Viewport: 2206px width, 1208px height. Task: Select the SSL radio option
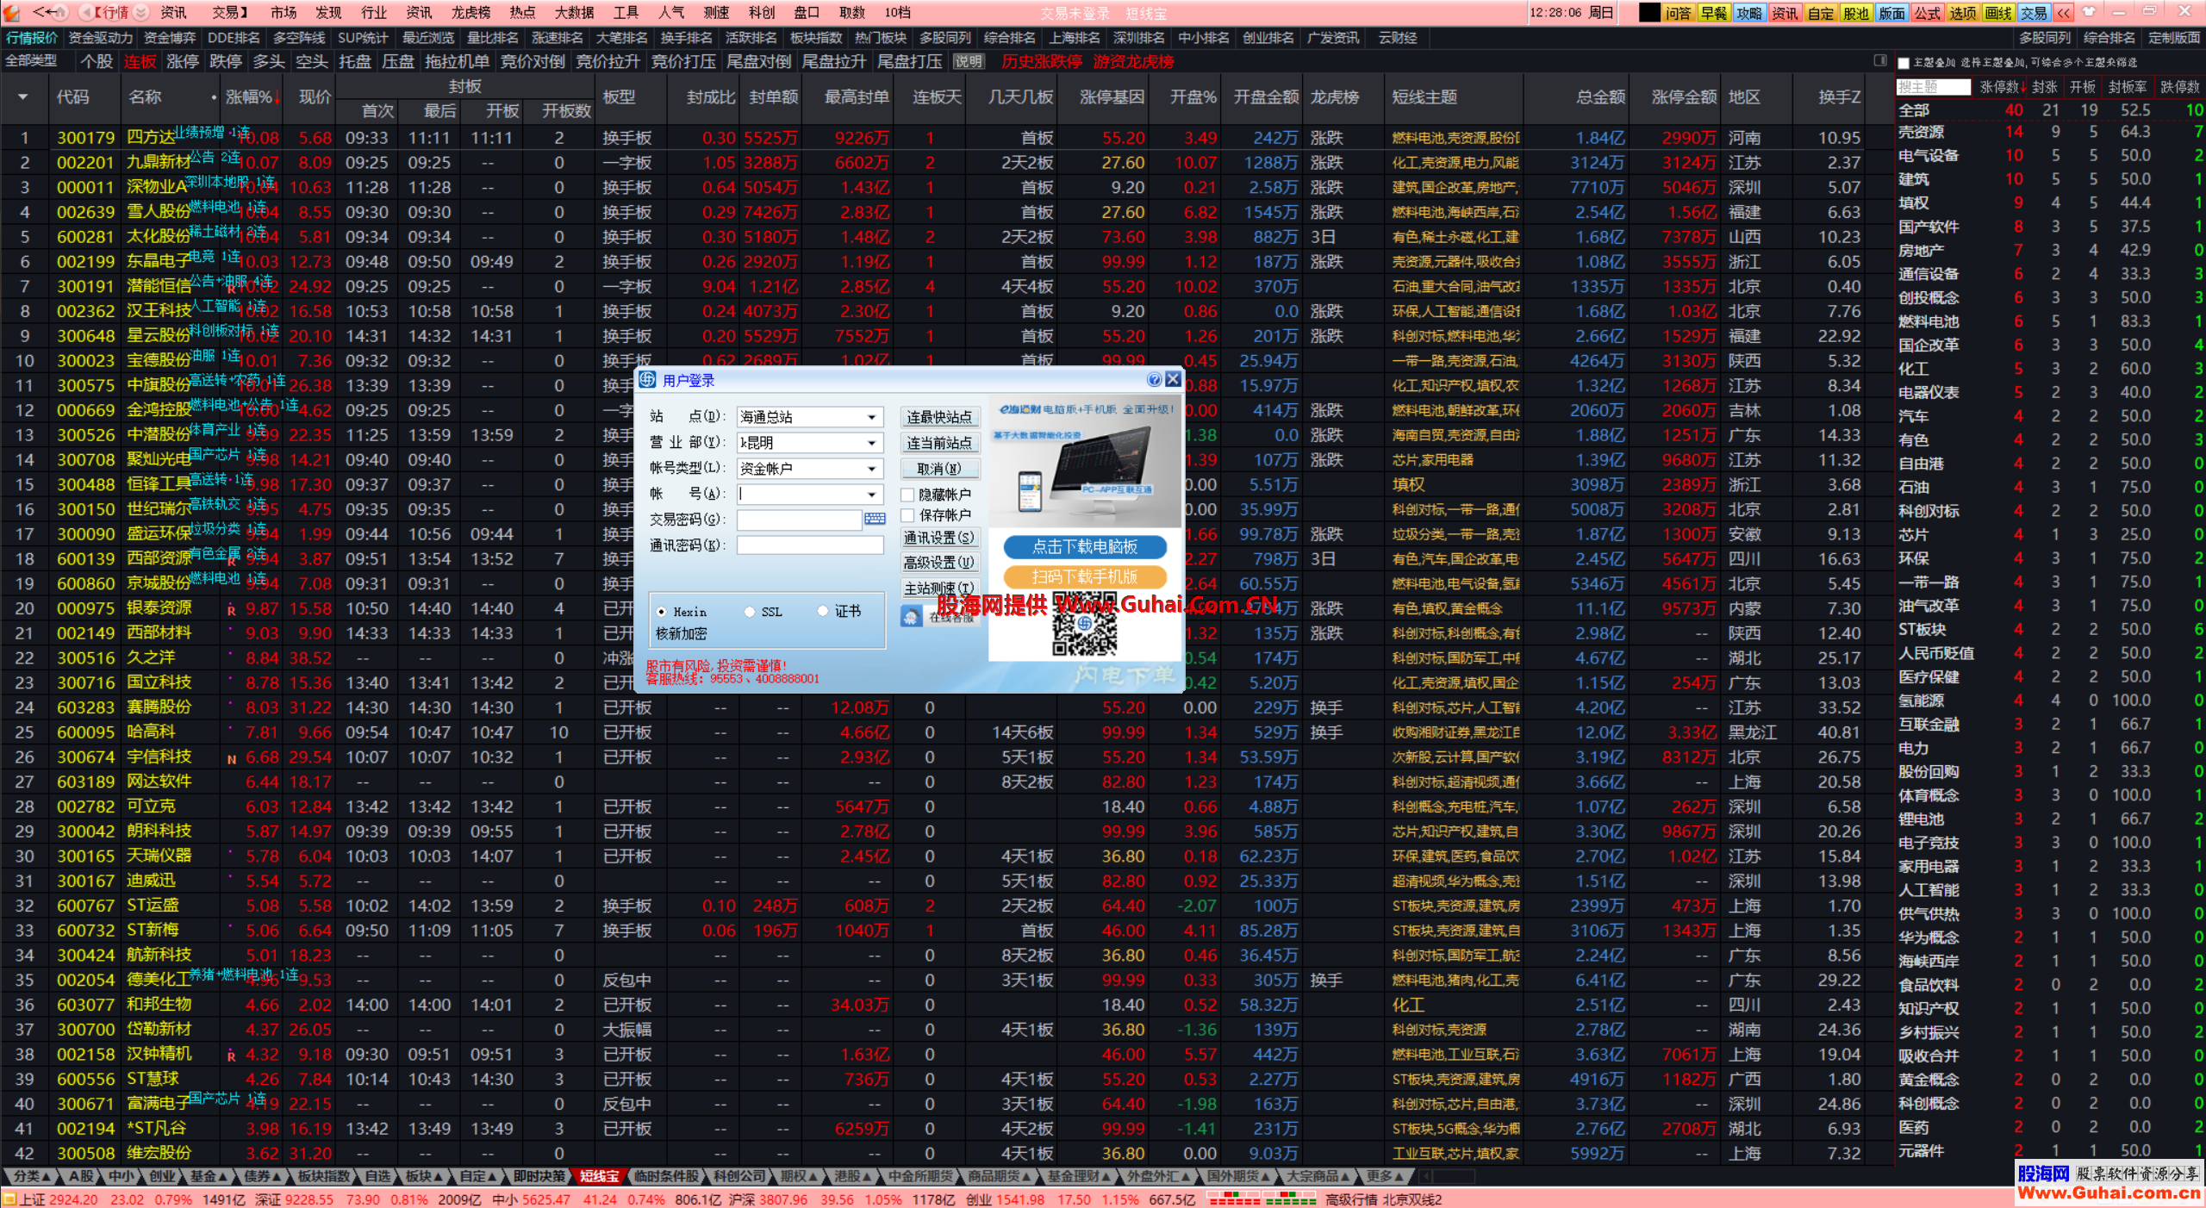tap(750, 612)
